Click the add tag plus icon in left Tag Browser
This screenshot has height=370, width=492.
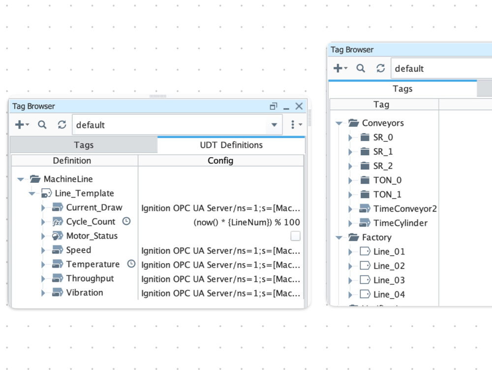tap(22, 125)
